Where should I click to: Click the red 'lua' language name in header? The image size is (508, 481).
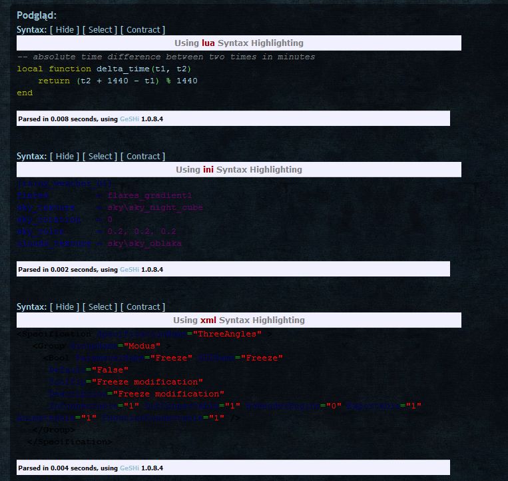[208, 43]
